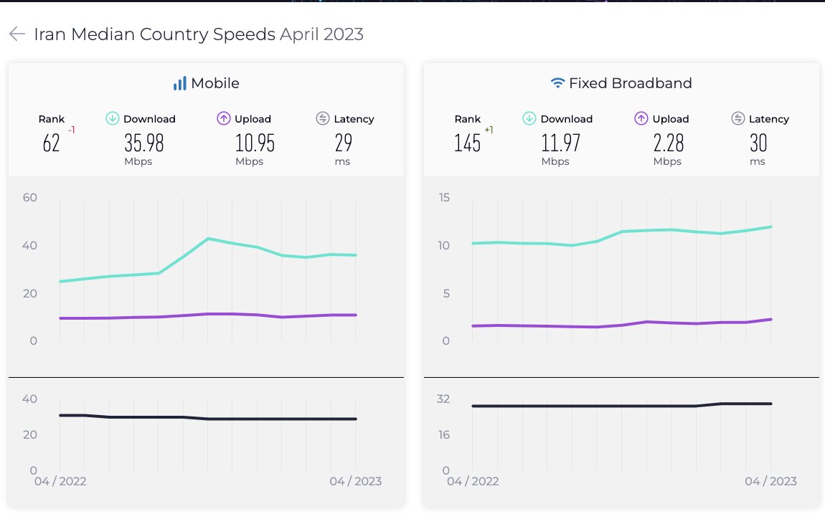
Task: Click the Mobile download arrow icon
Action: pos(113,119)
